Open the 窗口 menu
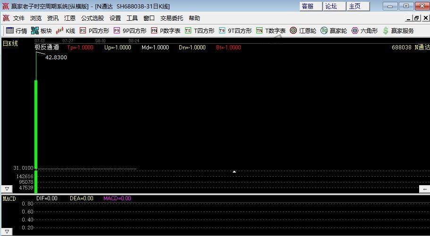430x236 pixels. click(149, 18)
